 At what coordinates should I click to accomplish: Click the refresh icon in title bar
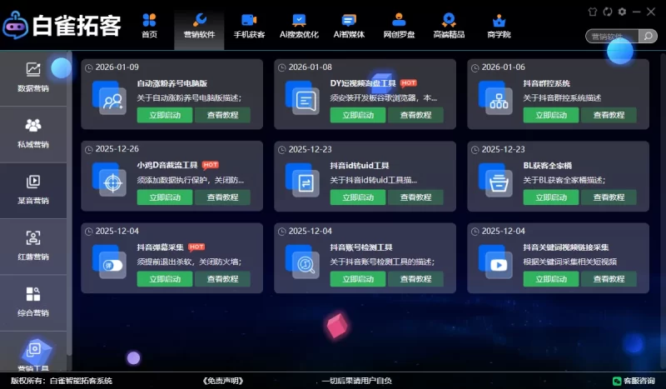[608, 12]
